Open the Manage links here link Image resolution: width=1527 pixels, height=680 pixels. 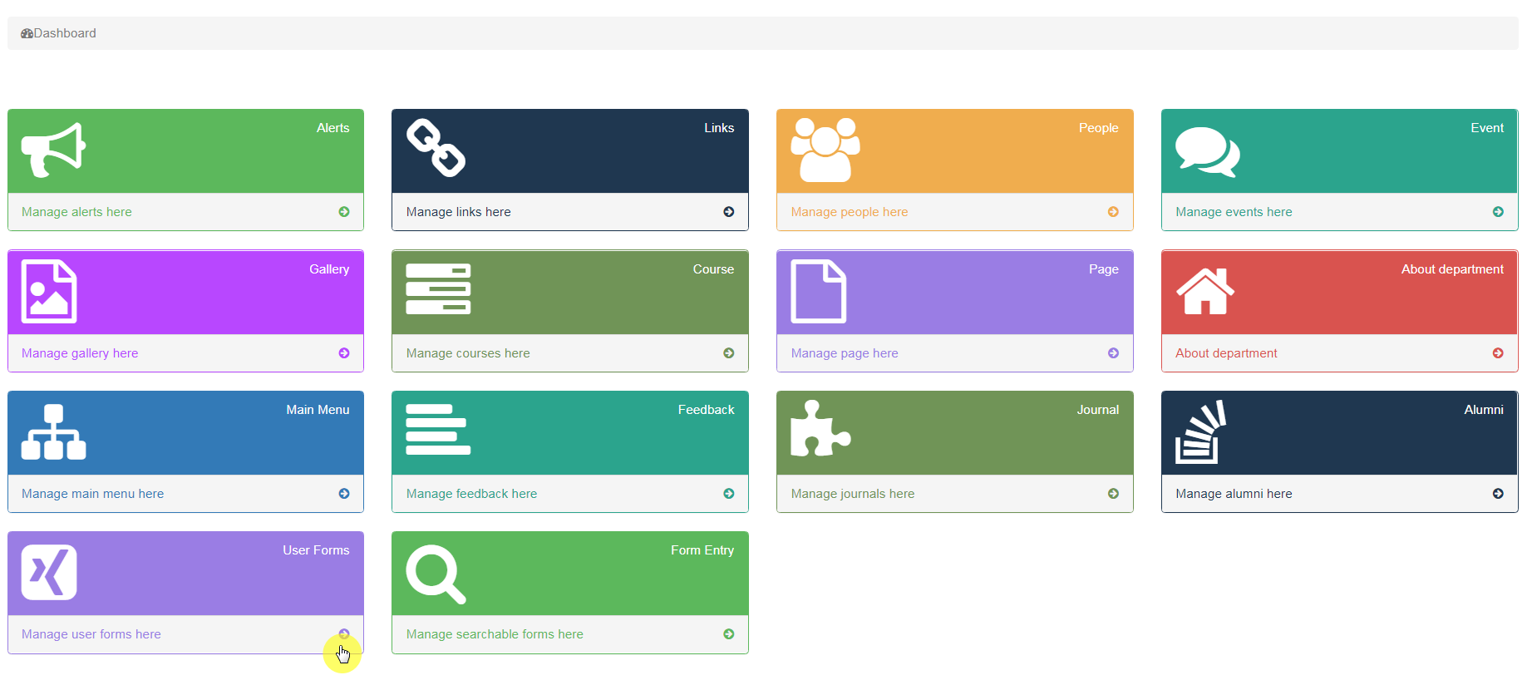pyautogui.click(x=458, y=212)
